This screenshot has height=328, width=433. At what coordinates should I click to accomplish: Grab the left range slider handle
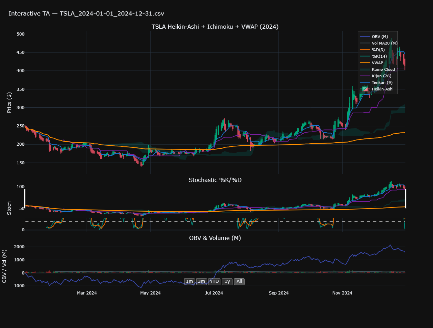24,199
